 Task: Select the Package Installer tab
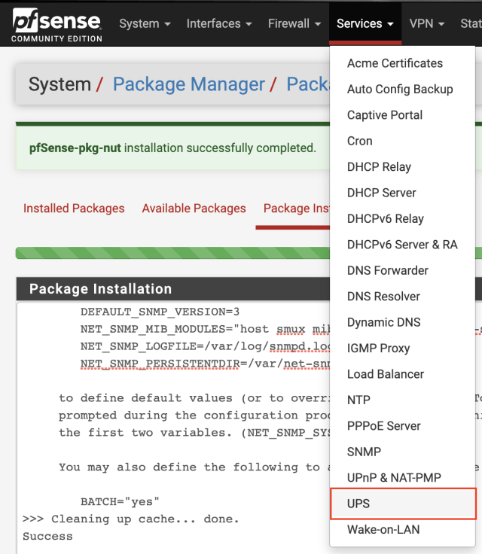click(x=296, y=209)
